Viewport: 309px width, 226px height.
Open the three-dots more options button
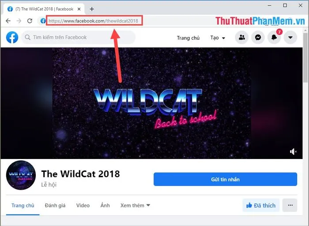click(x=290, y=205)
